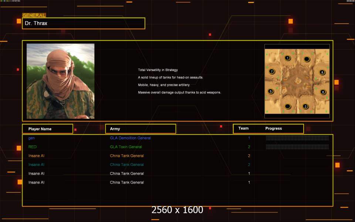Click the Dr. Thrax general portrait
Viewport: 355px width, 222px height.
point(60,81)
